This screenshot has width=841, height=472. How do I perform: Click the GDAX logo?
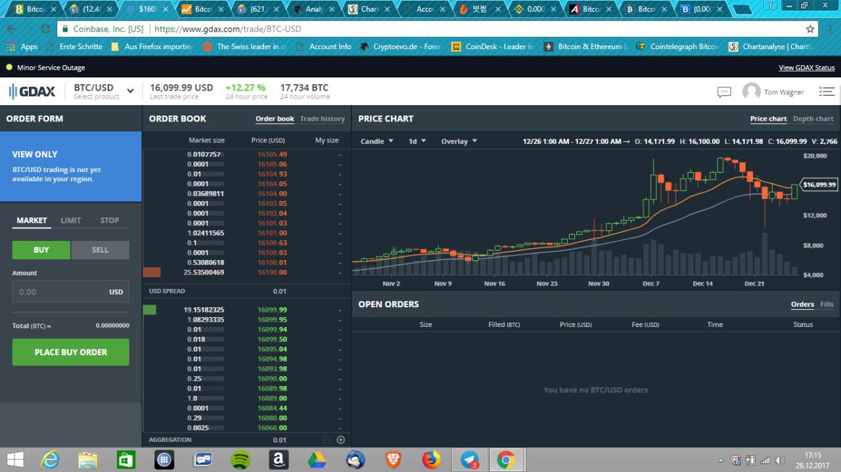click(x=32, y=92)
